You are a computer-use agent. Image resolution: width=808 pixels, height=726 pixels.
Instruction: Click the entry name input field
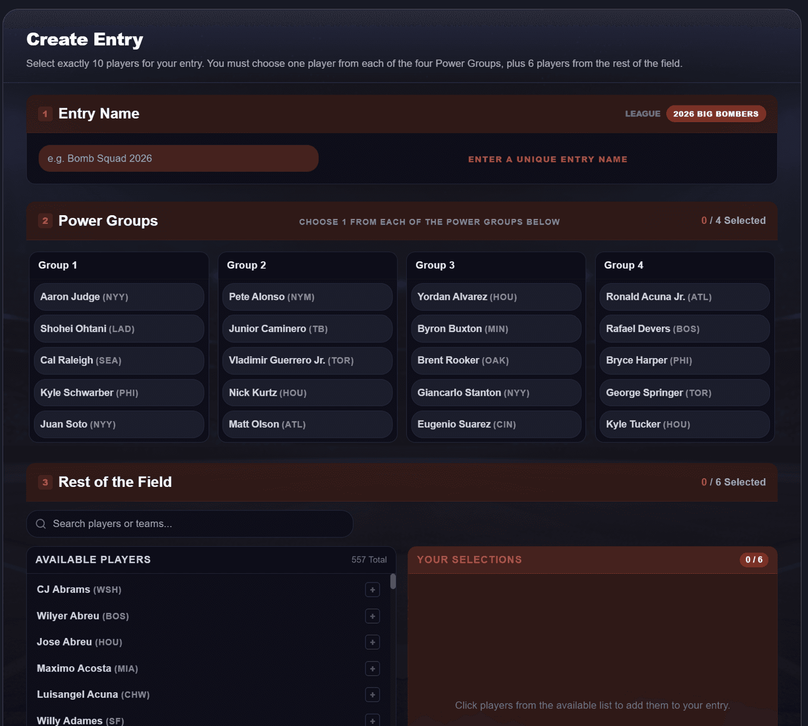pos(178,158)
